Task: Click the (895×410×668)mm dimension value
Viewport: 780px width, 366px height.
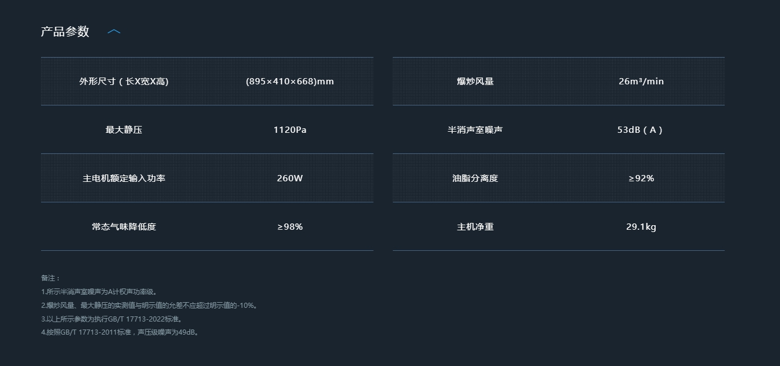Action: click(290, 82)
